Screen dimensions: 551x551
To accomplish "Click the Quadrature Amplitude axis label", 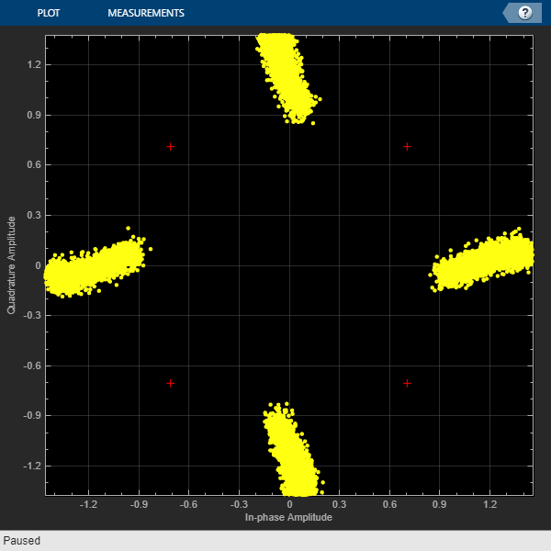I will (12, 264).
